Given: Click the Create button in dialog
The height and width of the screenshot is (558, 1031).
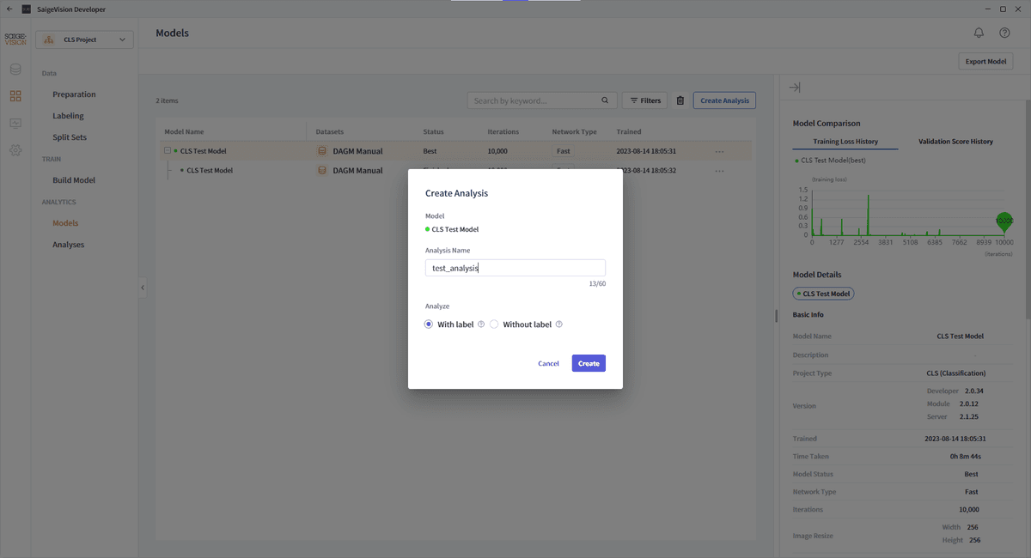Looking at the screenshot, I should [589, 363].
